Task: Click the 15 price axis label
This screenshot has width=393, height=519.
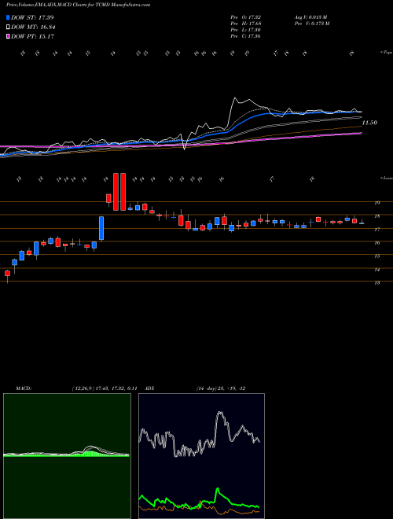Action: tap(377, 256)
